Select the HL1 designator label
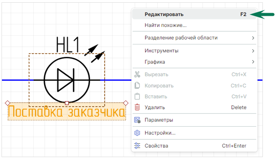This screenshot has width=276, height=159. [x=67, y=45]
